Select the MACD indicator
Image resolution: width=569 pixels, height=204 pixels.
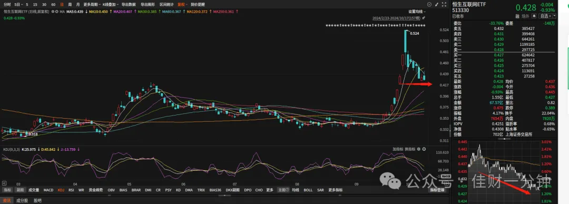(x=48, y=190)
